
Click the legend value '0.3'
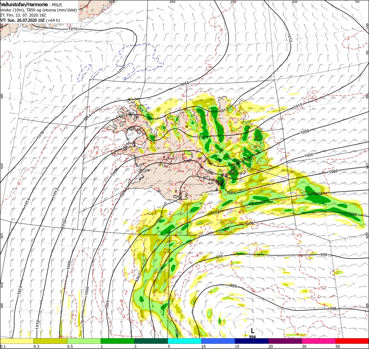37,346
